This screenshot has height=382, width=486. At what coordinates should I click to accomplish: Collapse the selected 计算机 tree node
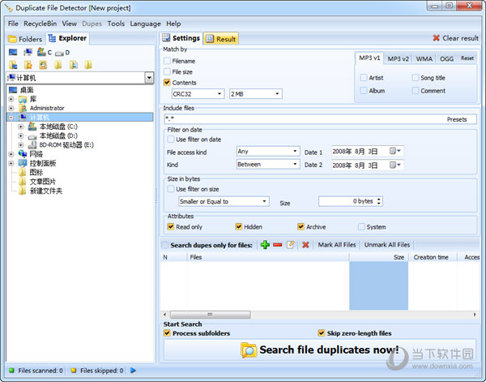click(11, 118)
